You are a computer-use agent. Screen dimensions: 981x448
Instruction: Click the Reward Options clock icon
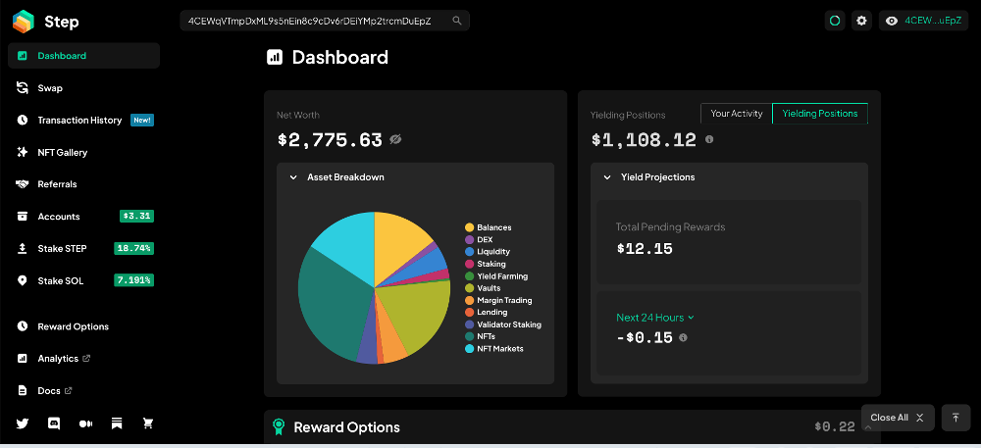[x=23, y=326]
